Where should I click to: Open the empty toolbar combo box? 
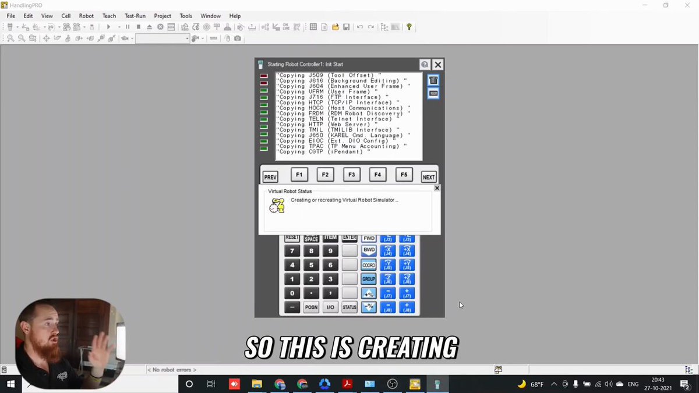coord(163,38)
